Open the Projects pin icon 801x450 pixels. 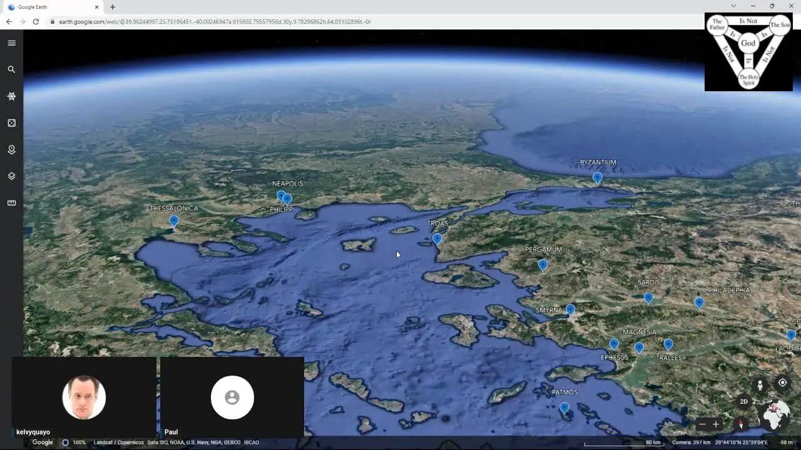[11, 150]
